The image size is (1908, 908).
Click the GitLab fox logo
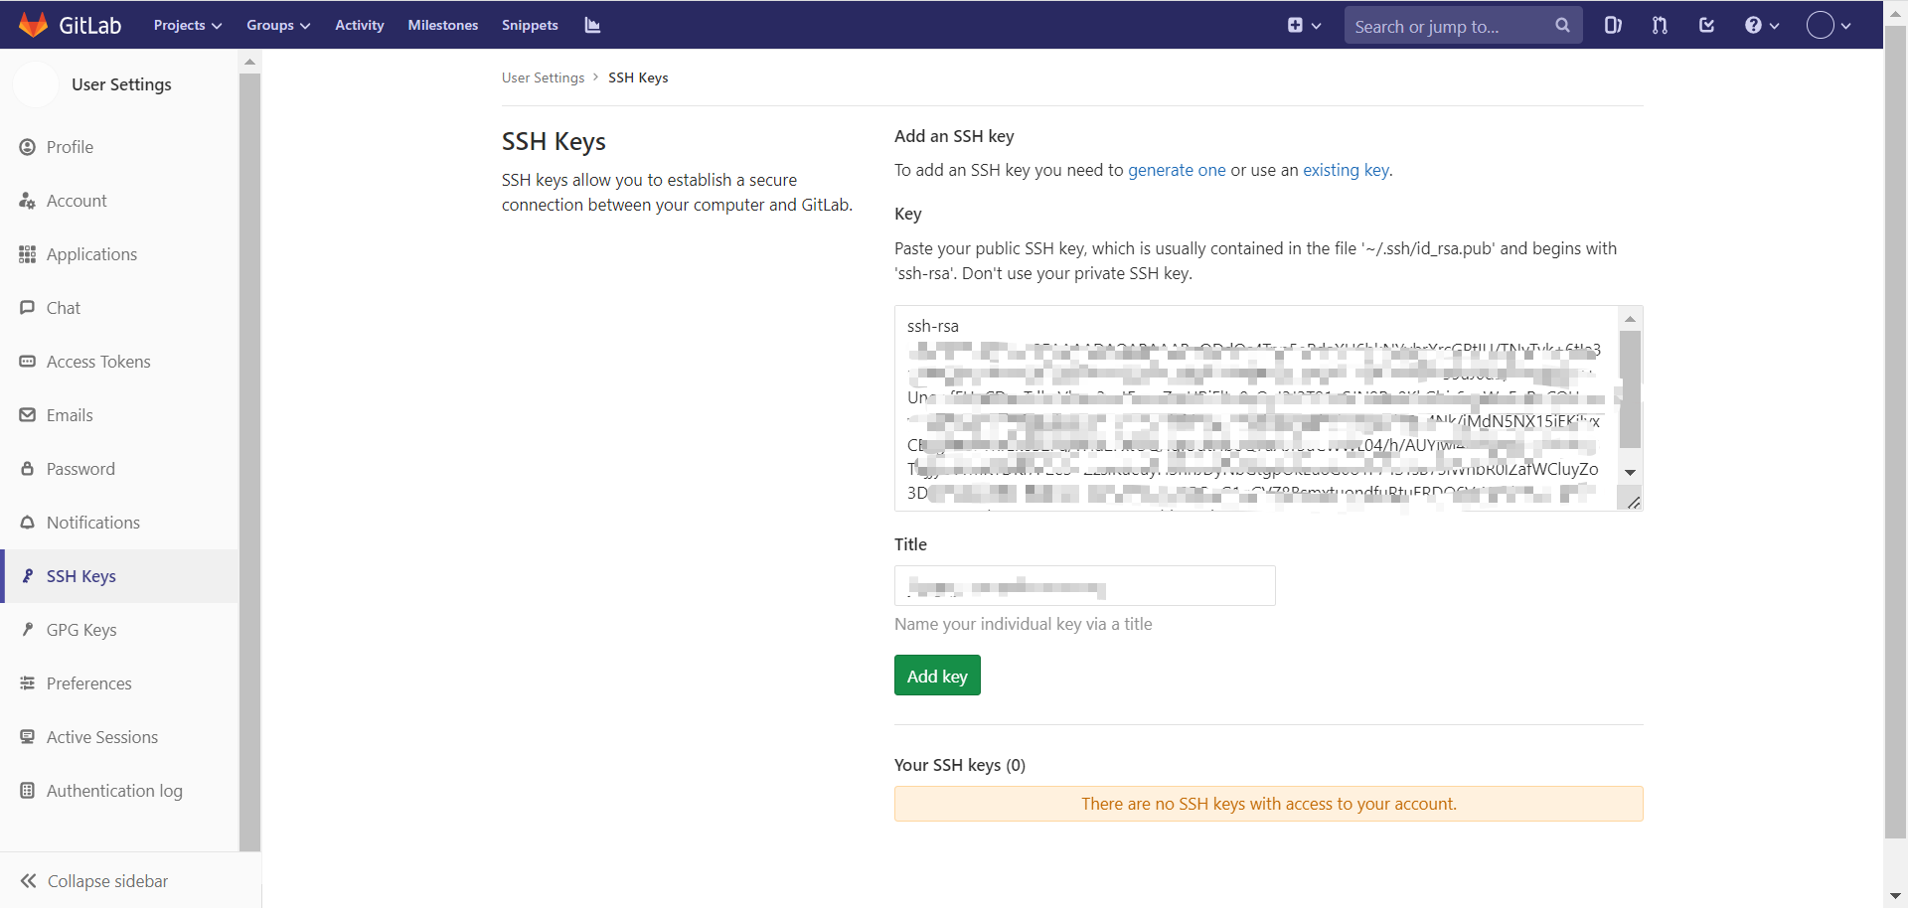(33, 25)
